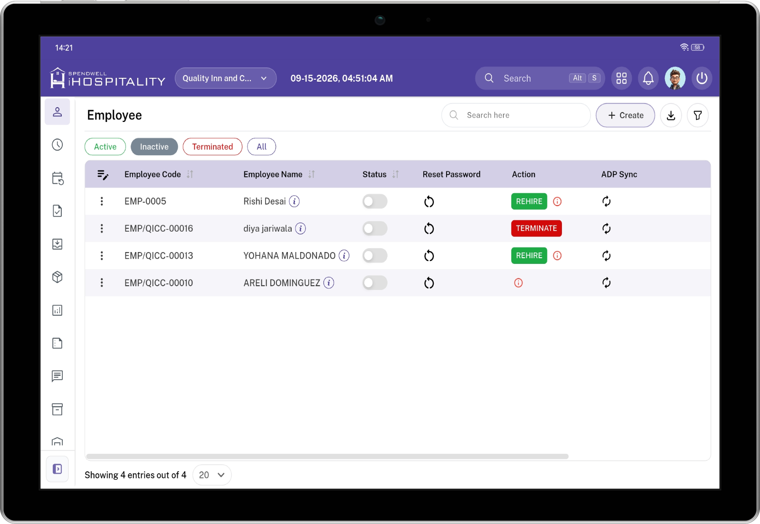Show info for YOHANA MALDONADO

344,256
